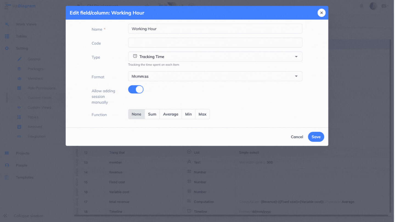Click the UpDiagram logo
The height and width of the screenshot is (222, 395).
click(20, 6)
